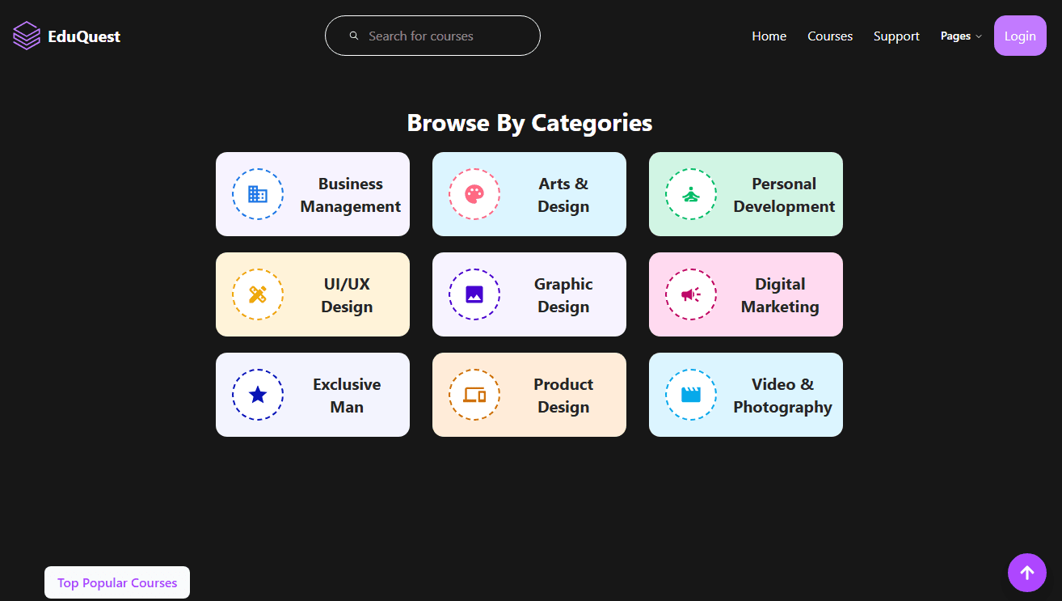The image size is (1062, 601).
Task: Select the Top Popular Courses button
Action: (x=117, y=582)
